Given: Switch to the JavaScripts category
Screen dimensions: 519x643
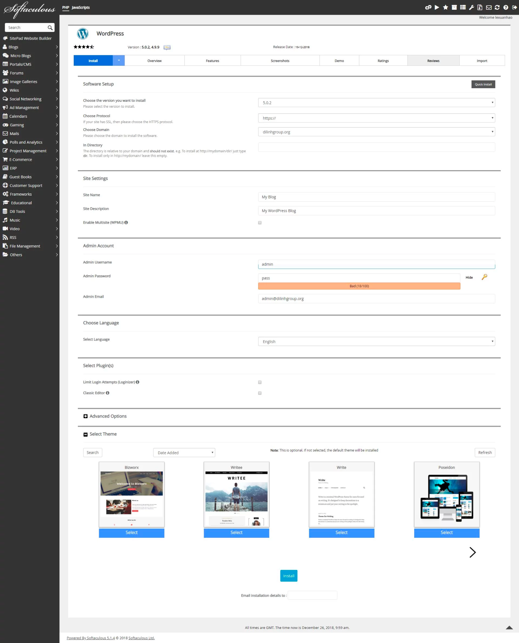Looking at the screenshot, I should click(81, 8).
